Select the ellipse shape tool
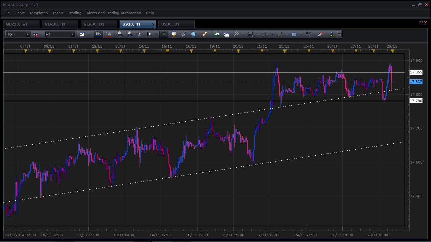431x242 pixels. 294,34
